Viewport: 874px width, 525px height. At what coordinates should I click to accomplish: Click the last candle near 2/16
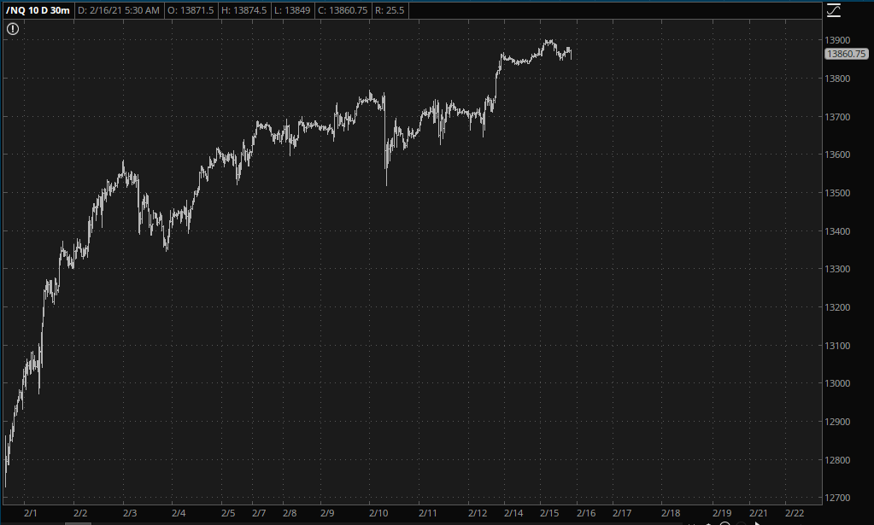pyautogui.click(x=571, y=55)
